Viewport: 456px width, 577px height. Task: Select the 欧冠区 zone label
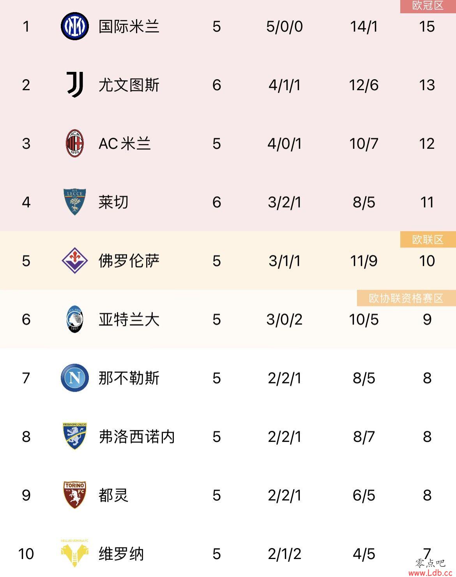click(428, 6)
